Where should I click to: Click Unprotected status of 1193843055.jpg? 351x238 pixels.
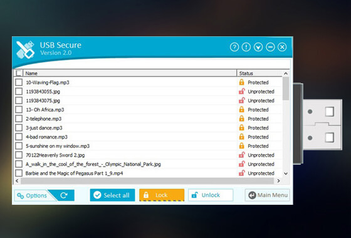(x=261, y=91)
